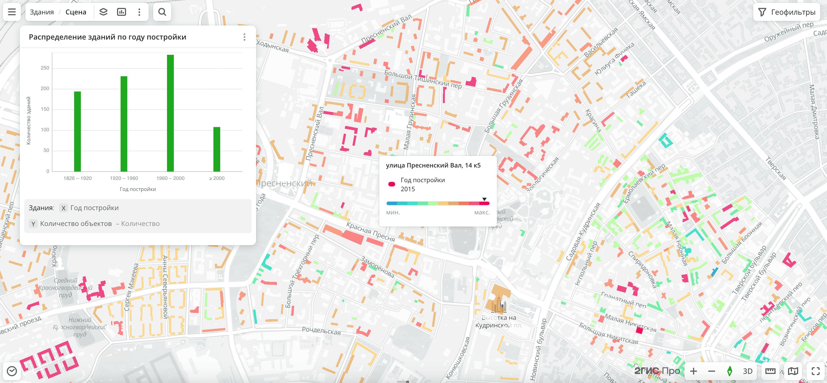Enter fullscreen mode
Viewport: 827px width, 383px height.
click(815, 371)
